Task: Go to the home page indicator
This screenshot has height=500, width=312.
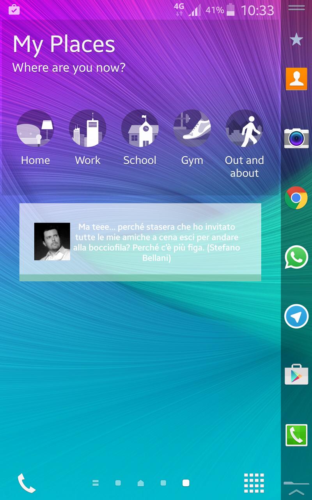Action: tap(141, 483)
